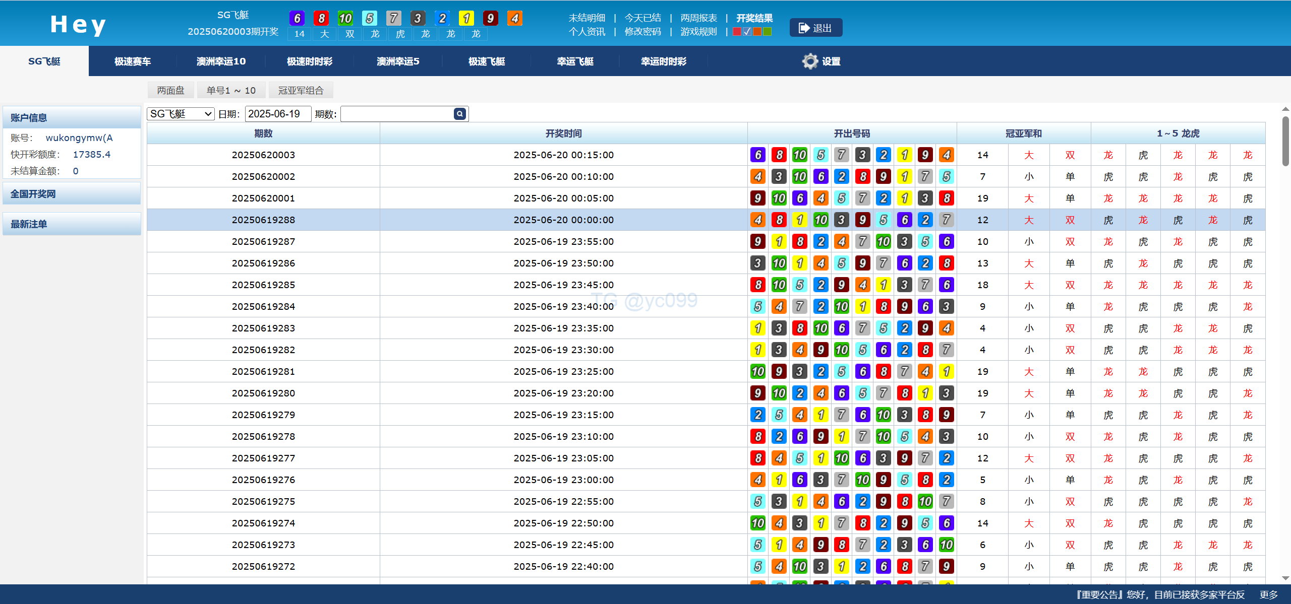This screenshot has height=604, width=1291.
Task: Click the 退出 logout button
Action: coord(815,28)
